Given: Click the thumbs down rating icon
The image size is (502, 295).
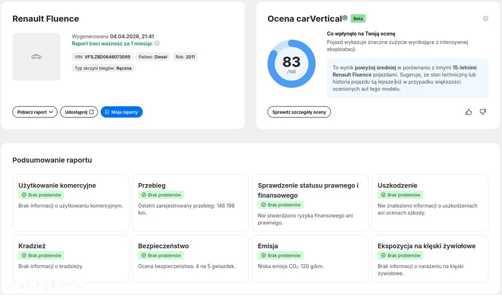Looking at the screenshot, I should [x=483, y=112].
